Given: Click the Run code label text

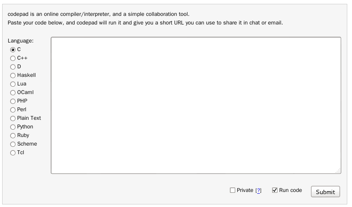Looking at the screenshot, I should (290, 190).
